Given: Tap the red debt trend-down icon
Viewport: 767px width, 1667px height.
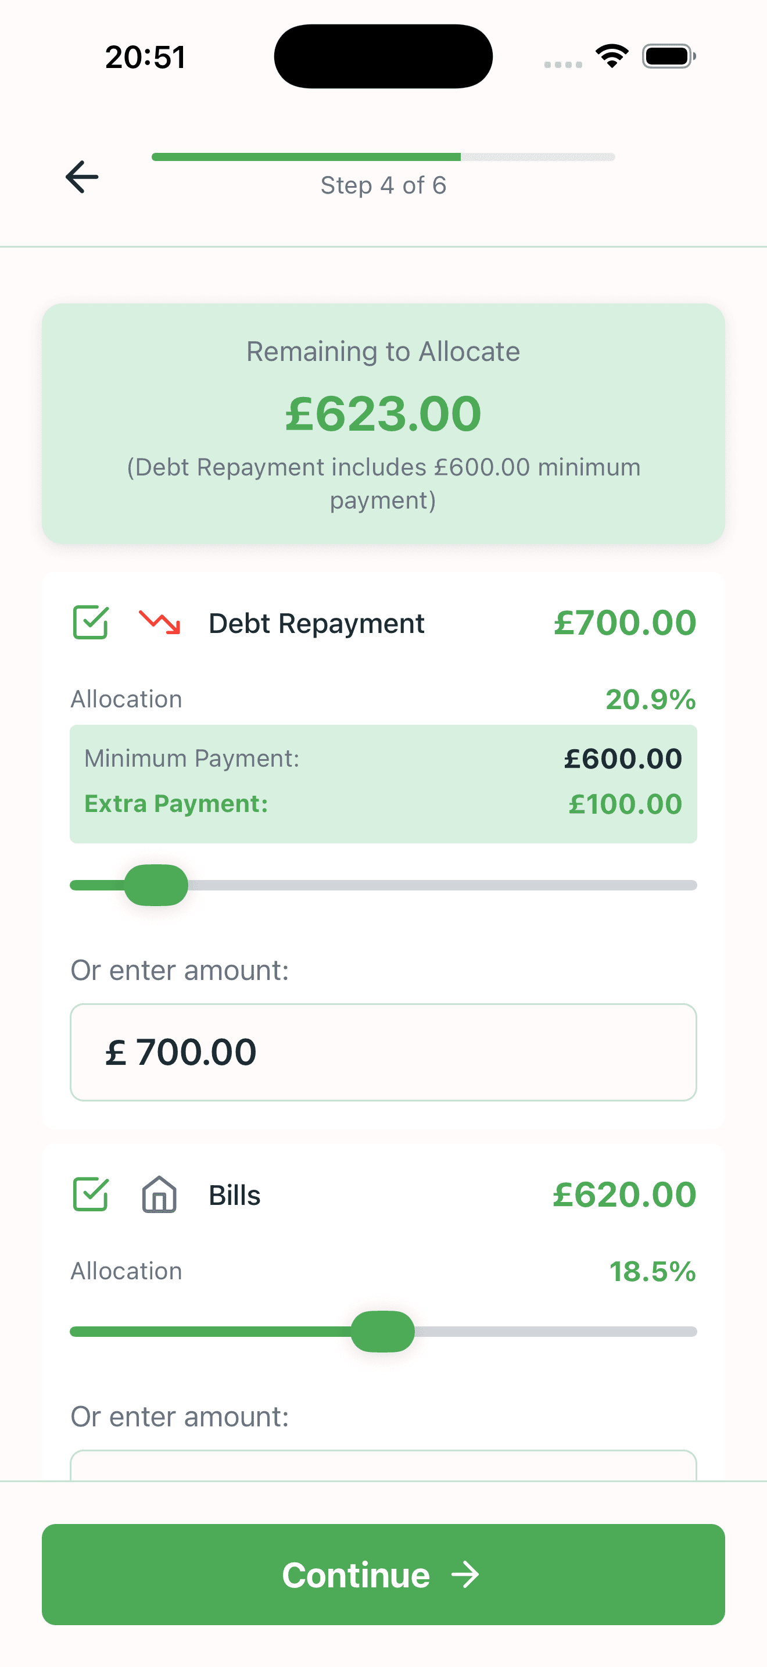Looking at the screenshot, I should (160, 623).
